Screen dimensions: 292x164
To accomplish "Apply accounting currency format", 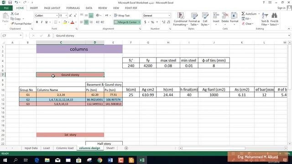I will [145, 22].
